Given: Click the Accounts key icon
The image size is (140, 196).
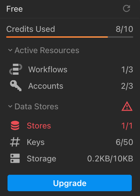Looking at the screenshot, I should pos(16,86).
